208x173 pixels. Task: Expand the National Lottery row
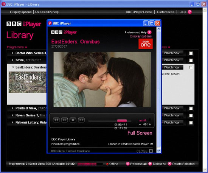click(x=12, y=122)
